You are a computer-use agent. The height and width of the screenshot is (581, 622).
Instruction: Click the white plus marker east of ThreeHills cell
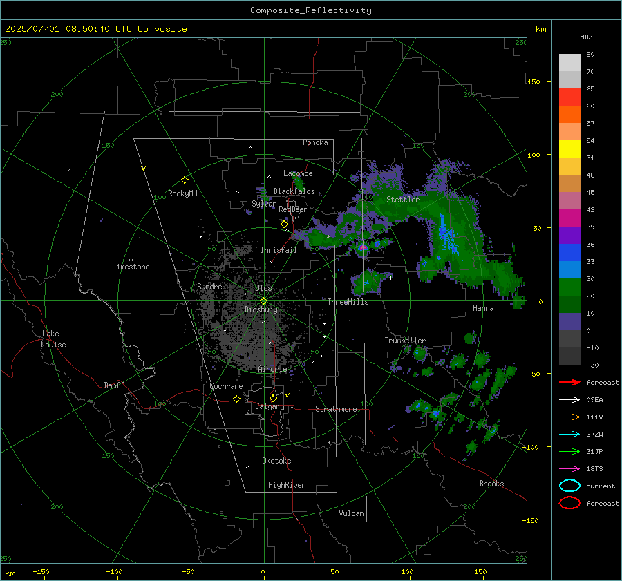[390, 278]
